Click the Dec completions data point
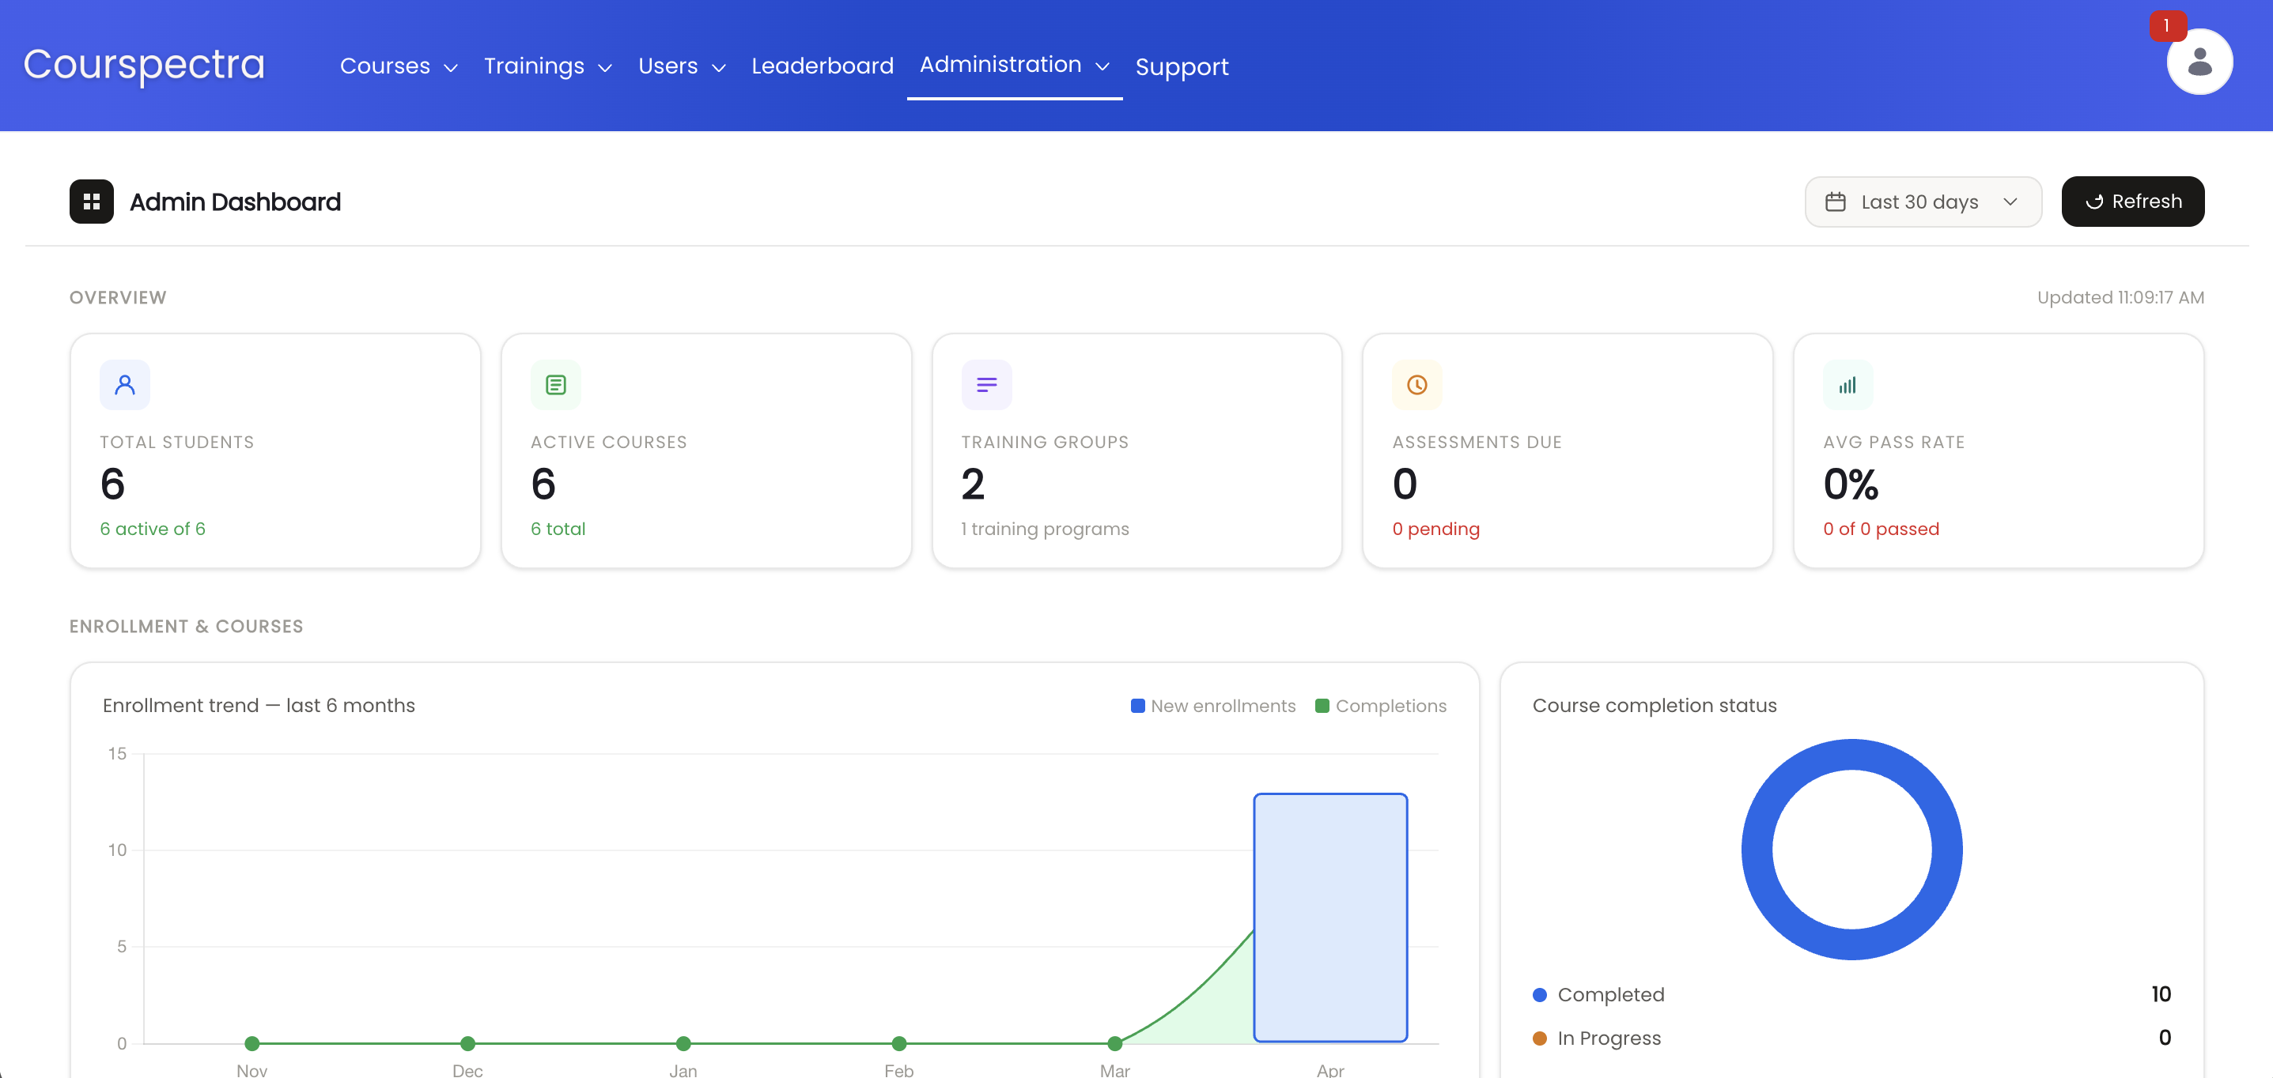Image resolution: width=2273 pixels, height=1078 pixels. [x=467, y=1044]
